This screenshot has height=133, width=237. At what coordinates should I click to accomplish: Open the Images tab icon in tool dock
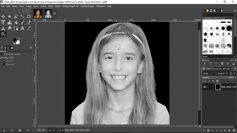tap(12, 48)
